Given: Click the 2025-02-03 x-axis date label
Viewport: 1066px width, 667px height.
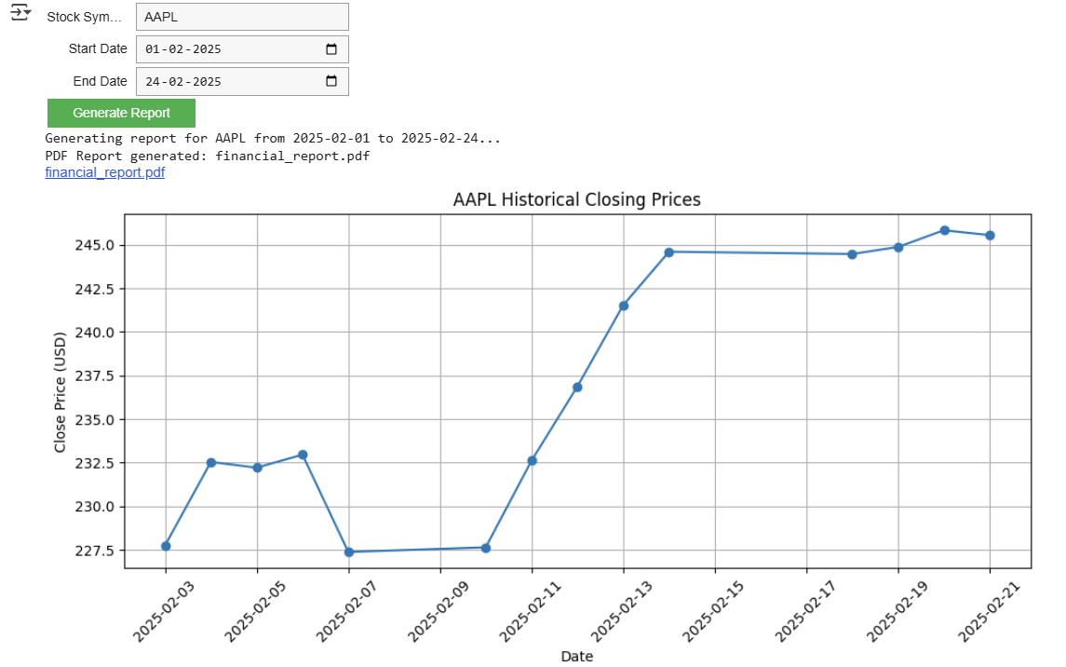Looking at the screenshot, I should [x=163, y=611].
